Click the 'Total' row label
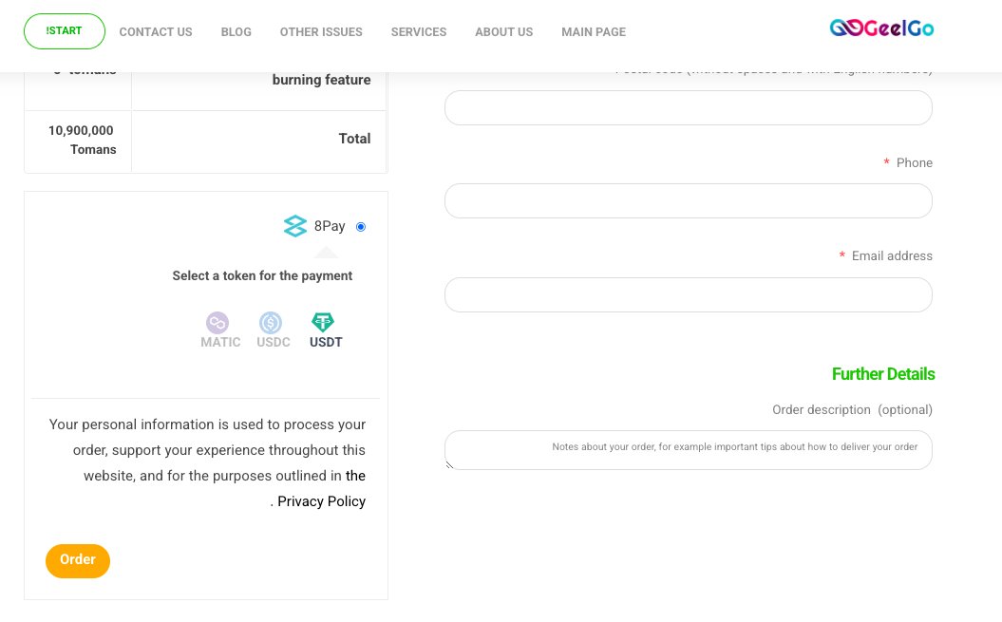 pyautogui.click(x=354, y=139)
